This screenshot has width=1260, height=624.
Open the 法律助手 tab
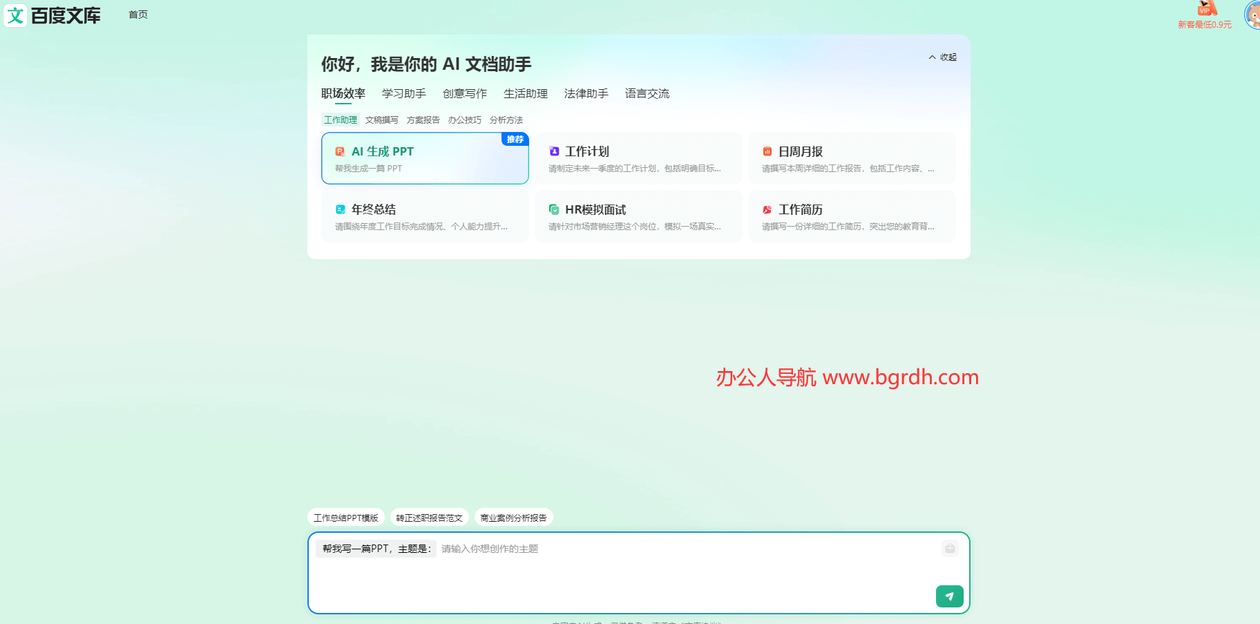pyautogui.click(x=586, y=93)
